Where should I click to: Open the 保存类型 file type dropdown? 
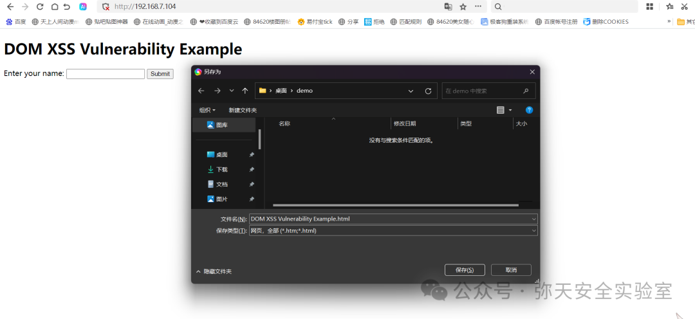tap(394, 231)
